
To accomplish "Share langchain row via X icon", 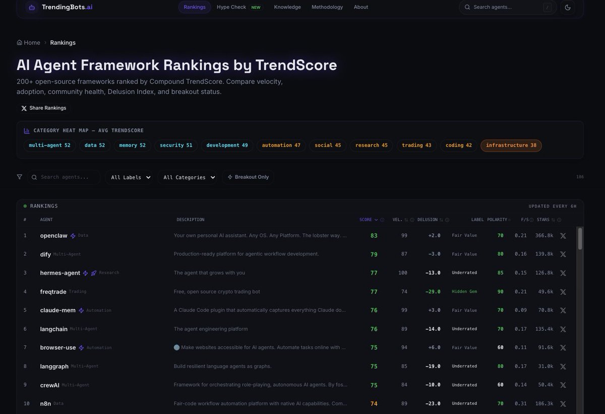I will [x=563, y=329].
